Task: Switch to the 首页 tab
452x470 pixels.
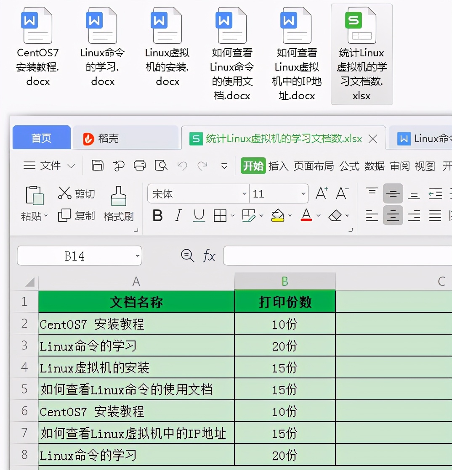Action: point(41,137)
